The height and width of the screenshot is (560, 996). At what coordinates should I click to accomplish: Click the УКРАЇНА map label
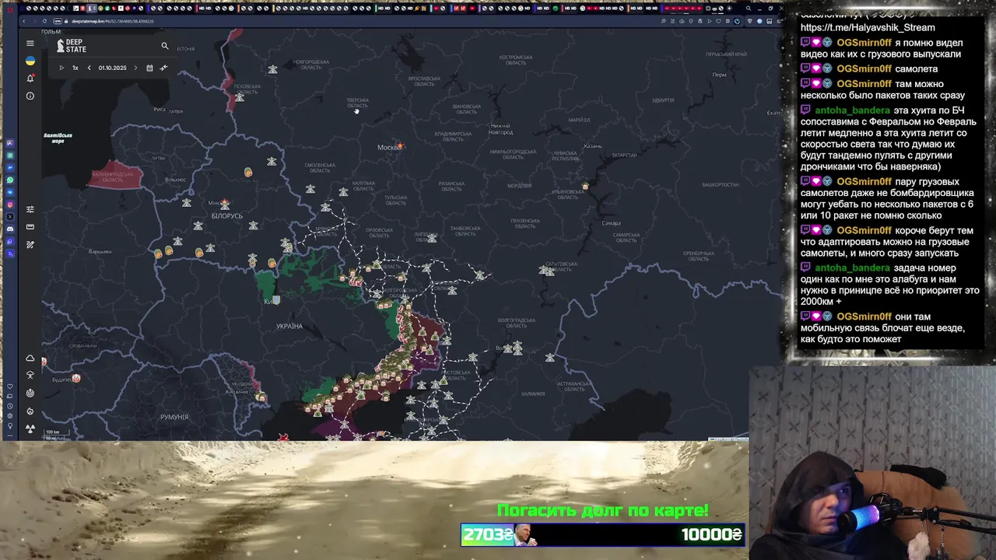pyautogui.click(x=289, y=326)
